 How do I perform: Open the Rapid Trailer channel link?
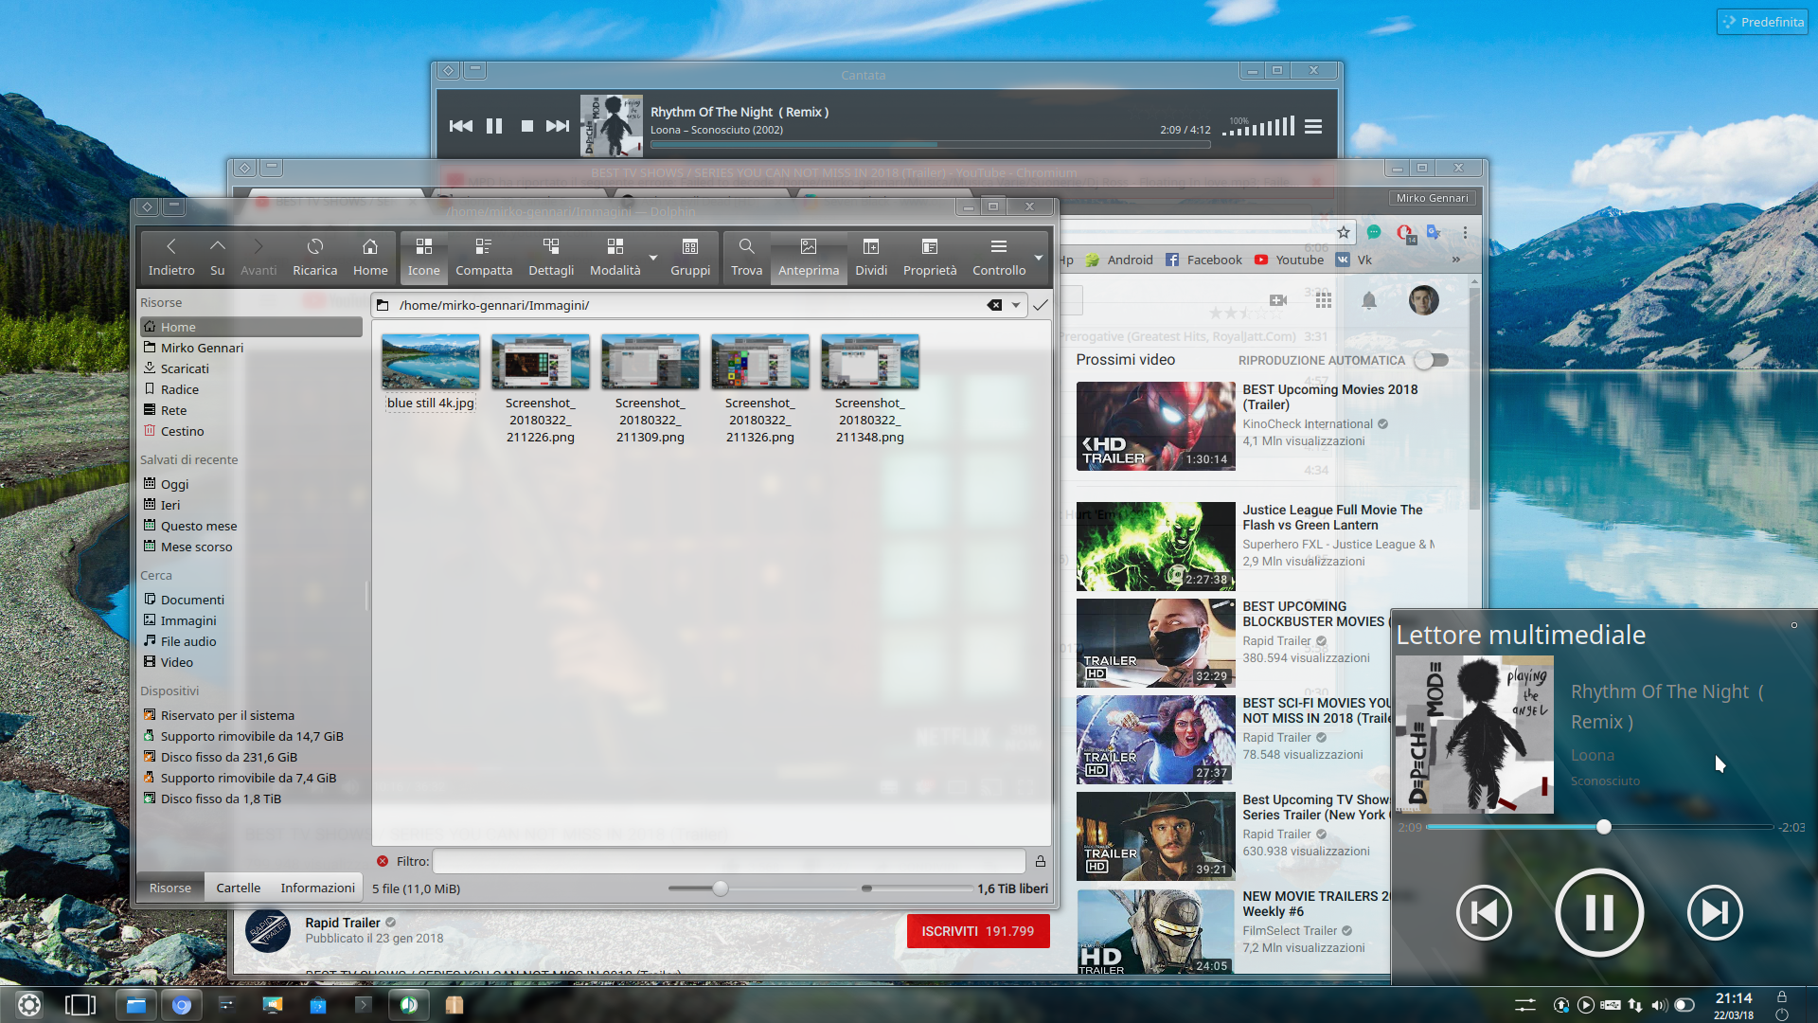click(343, 923)
